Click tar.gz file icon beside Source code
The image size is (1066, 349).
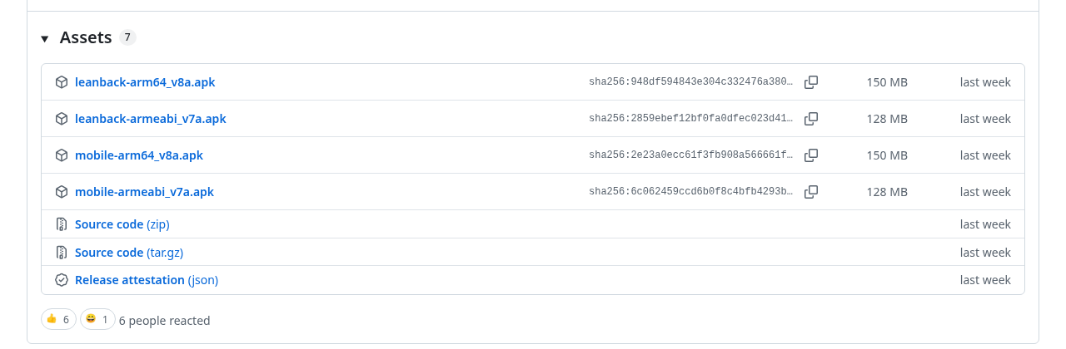click(62, 253)
